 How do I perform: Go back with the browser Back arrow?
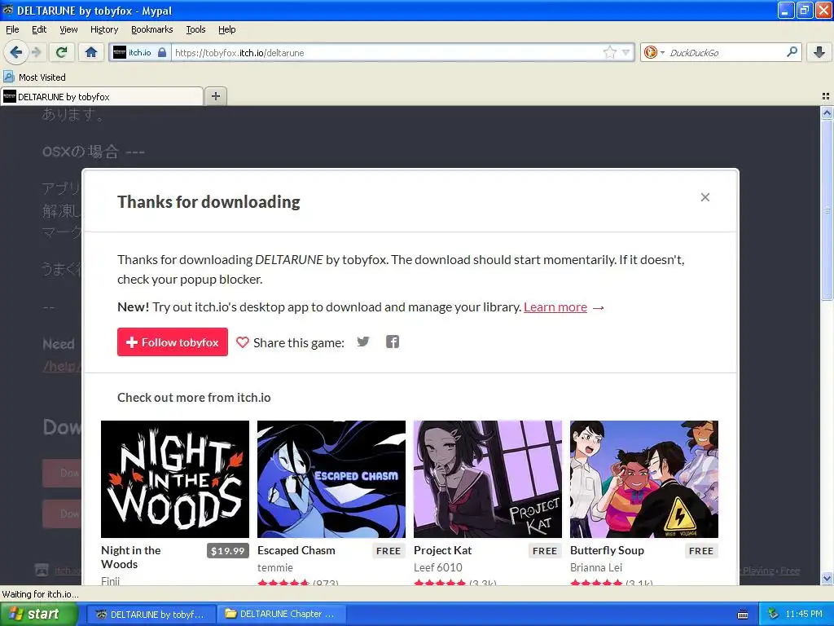coord(15,52)
